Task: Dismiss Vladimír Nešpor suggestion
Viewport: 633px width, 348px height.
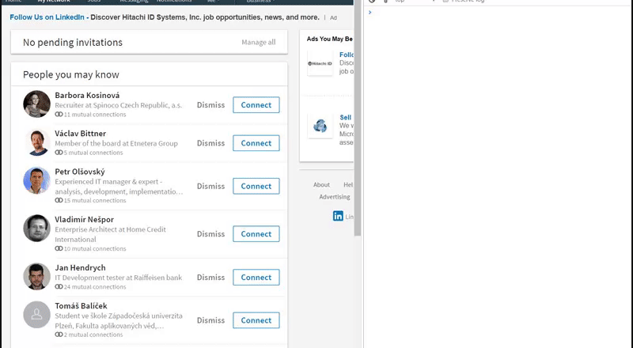Action: point(210,234)
